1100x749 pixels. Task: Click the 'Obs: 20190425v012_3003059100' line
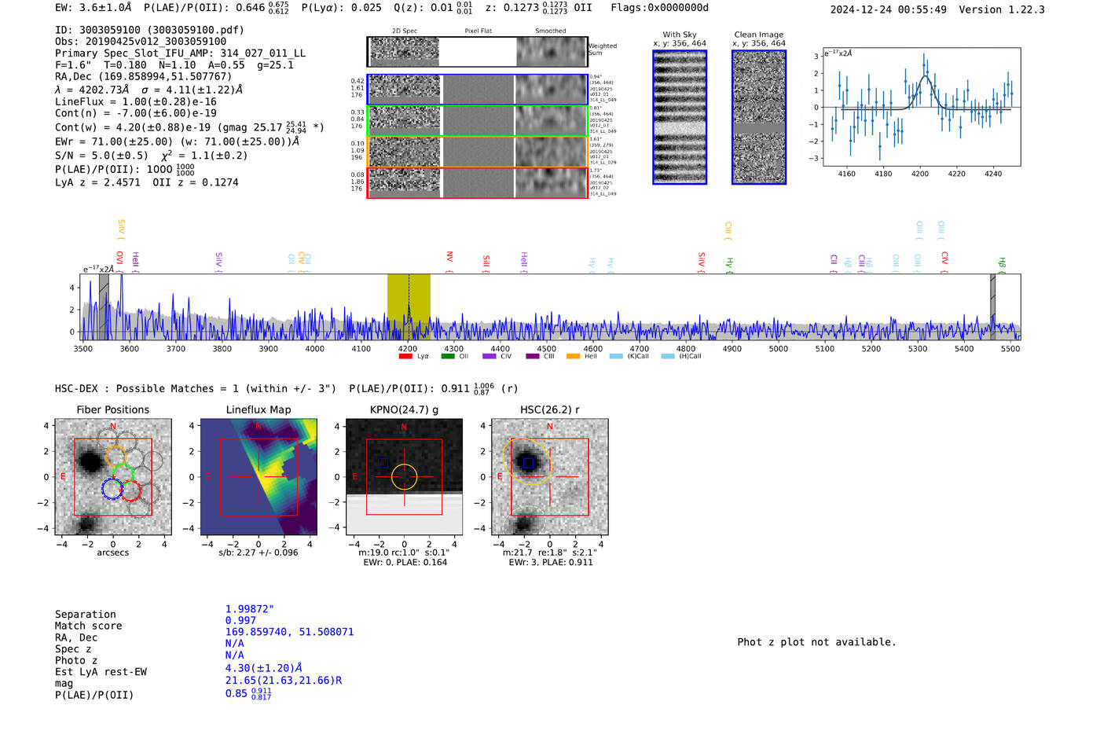click(x=141, y=42)
